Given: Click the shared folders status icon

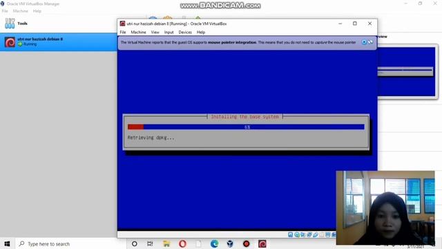Looking at the screenshot, I should click(x=321, y=234).
